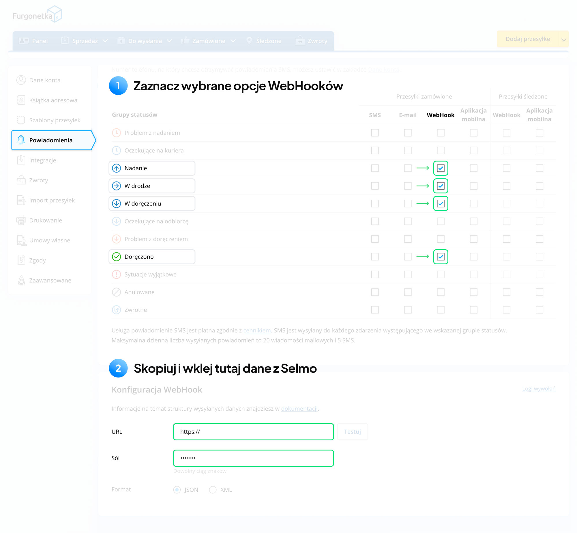Click the Śledzone location pin icon
Viewport: 577px width, 533px height.
249,41
